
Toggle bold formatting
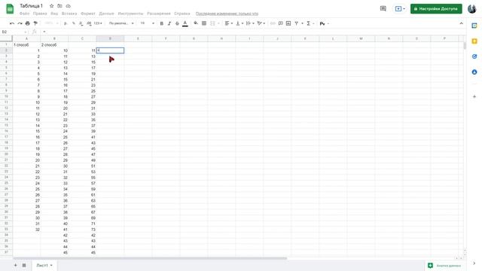tap(161, 23)
